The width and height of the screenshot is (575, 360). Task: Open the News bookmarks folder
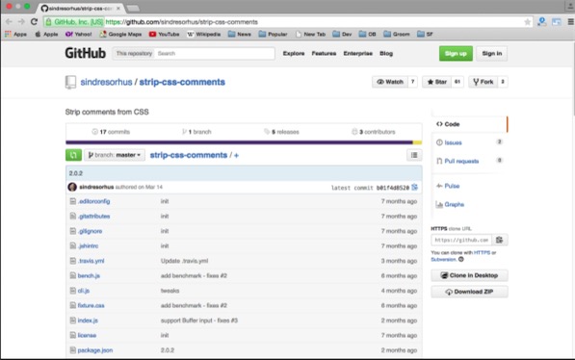240,34
